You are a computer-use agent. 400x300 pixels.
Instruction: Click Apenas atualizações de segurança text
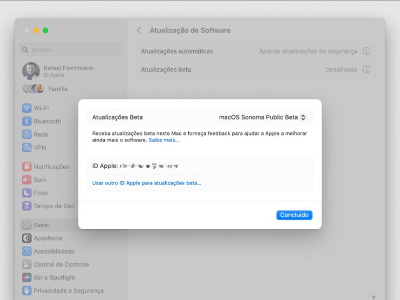click(308, 51)
